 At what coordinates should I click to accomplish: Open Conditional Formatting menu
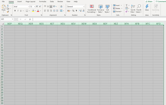pyautogui.click(x=92, y=9)
